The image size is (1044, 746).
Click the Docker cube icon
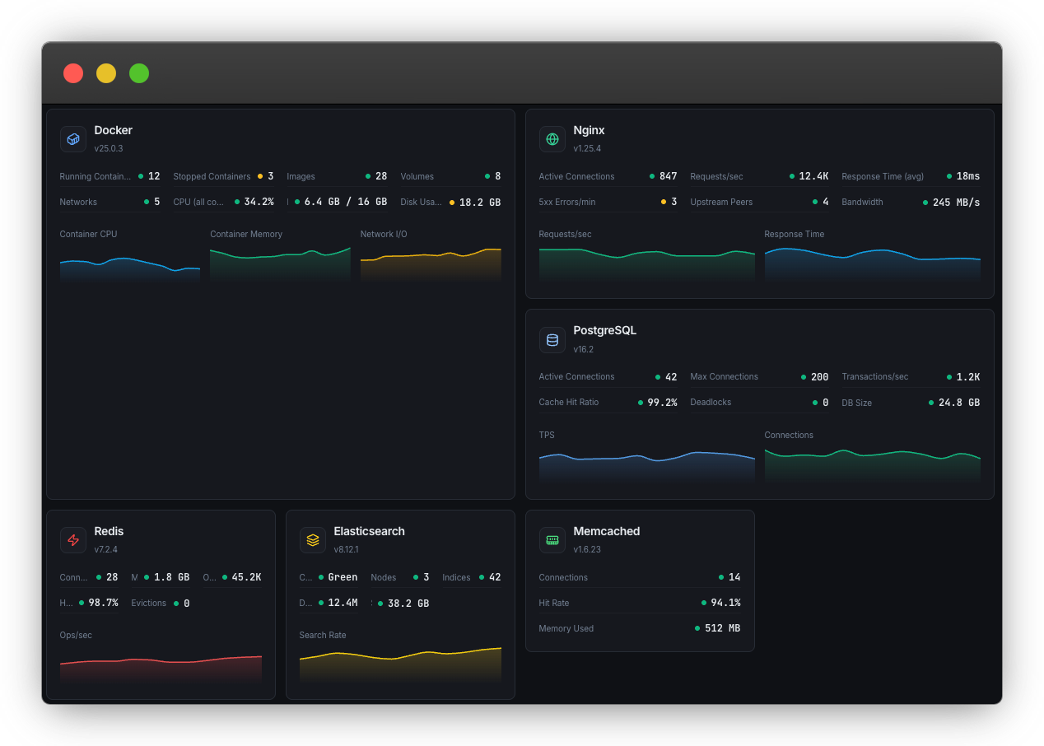tap(73, 139)
